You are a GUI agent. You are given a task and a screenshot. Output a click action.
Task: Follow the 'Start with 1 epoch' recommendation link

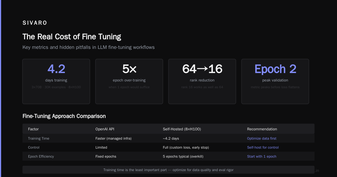click(x=262, y=156)
